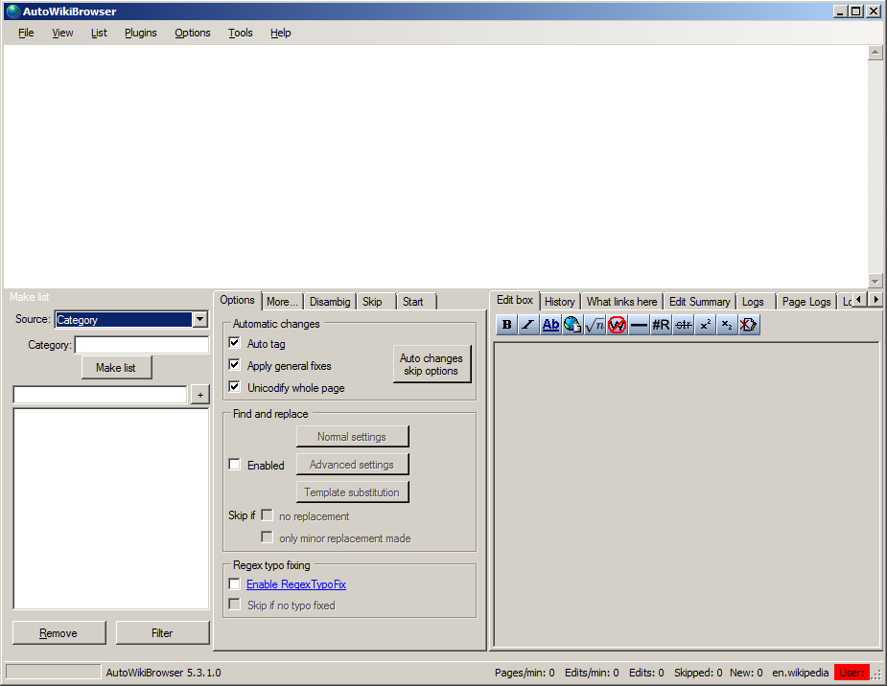Open the Enable RegexTypoFix link
This screenshot has height=686, width=887.
295,584
